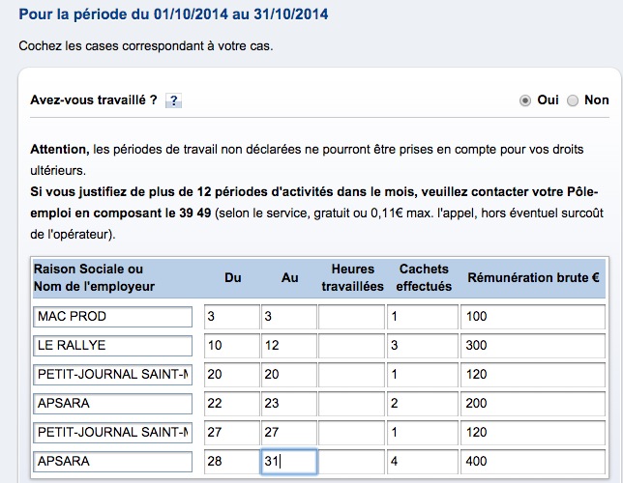This screenshot has width=623, height=483.
Task: Click the Au field containing 12
Action: (288, 345)
